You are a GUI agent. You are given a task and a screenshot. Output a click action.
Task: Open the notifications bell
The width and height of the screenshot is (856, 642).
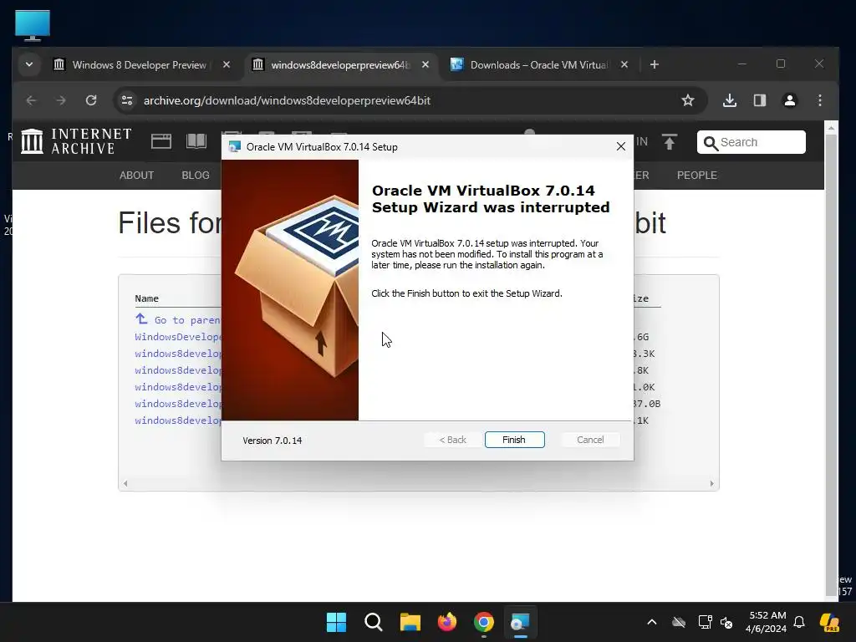tap(799, 622)
